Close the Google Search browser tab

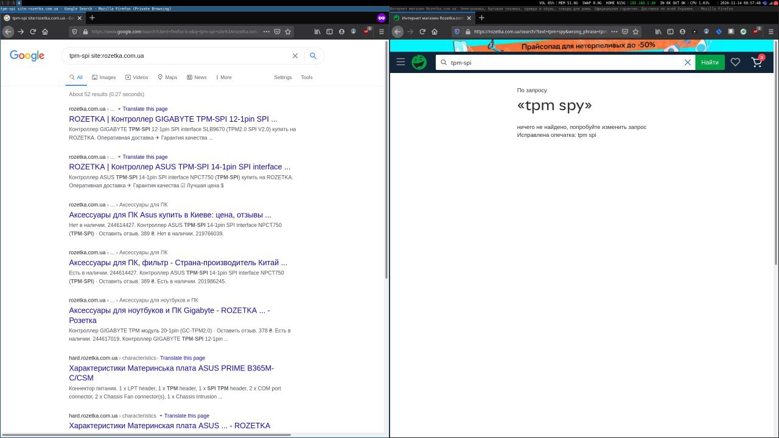point(79,18)
